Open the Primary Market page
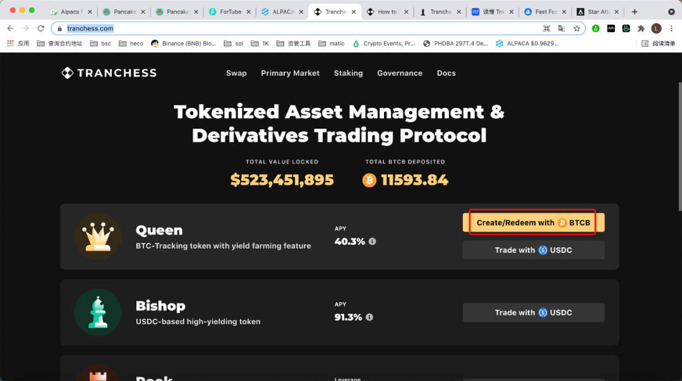 pos(290,73)
